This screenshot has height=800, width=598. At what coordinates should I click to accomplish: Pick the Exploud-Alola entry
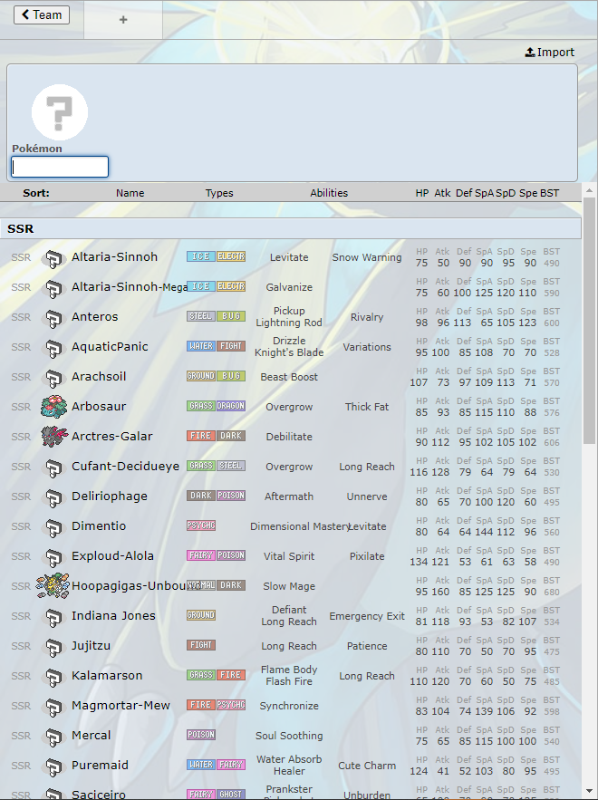112,555
